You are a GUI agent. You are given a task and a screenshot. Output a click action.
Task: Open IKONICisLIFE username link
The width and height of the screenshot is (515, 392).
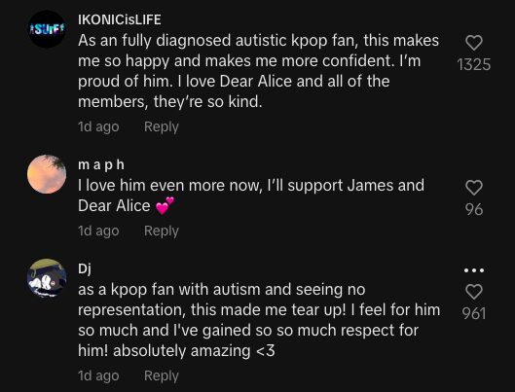coord(120,19)
